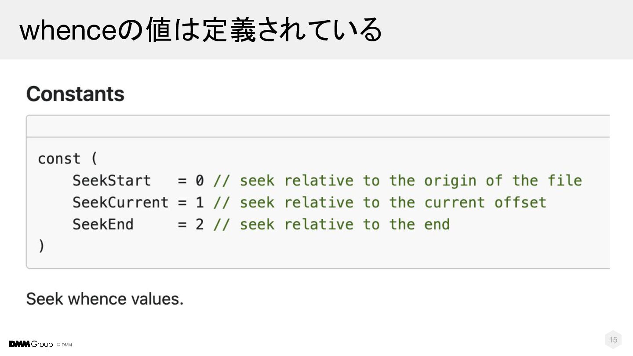The height and width of the screenshot is (356, 633).
Task: Click the © DMM copyright text
Action: coord(64,345)
